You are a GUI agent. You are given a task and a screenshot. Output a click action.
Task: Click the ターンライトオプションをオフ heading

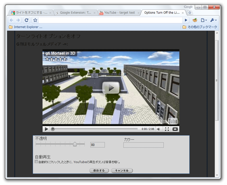pyautogui.click(x=48, y=36)
